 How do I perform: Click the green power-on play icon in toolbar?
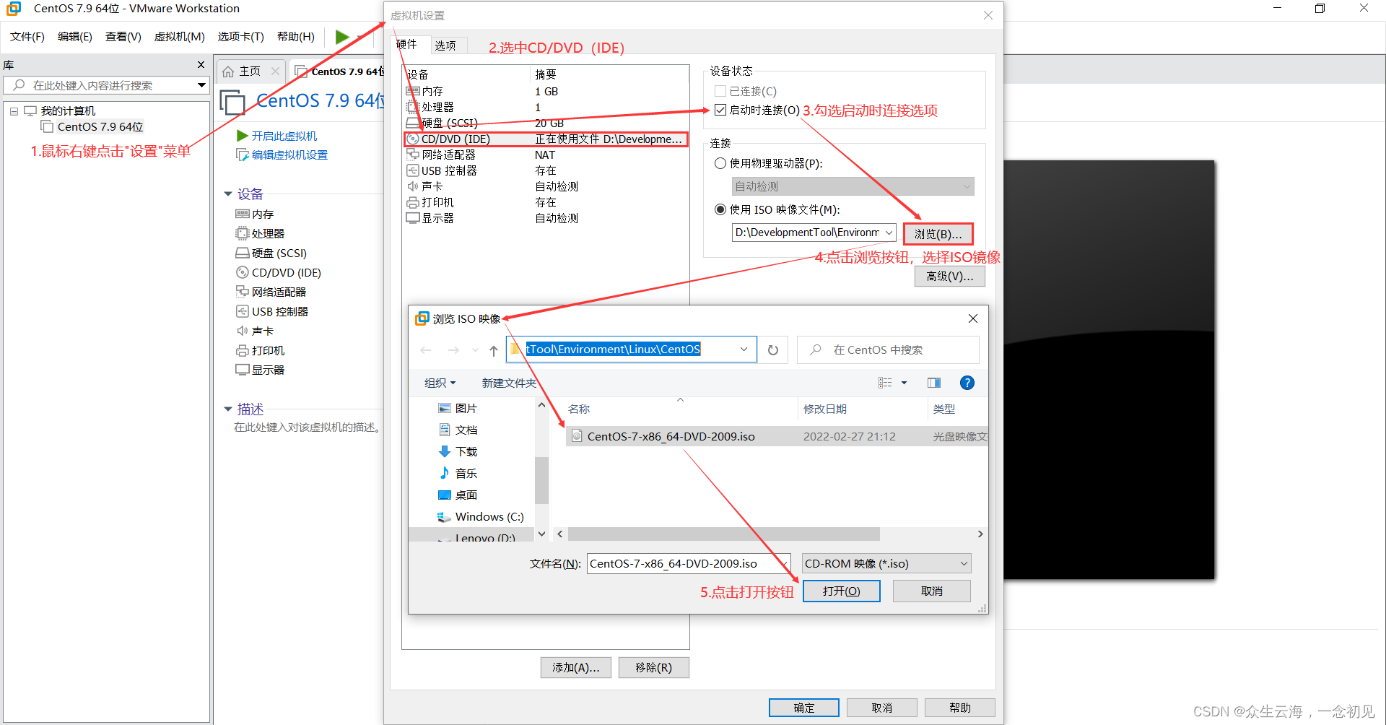(x=342, y=36)
